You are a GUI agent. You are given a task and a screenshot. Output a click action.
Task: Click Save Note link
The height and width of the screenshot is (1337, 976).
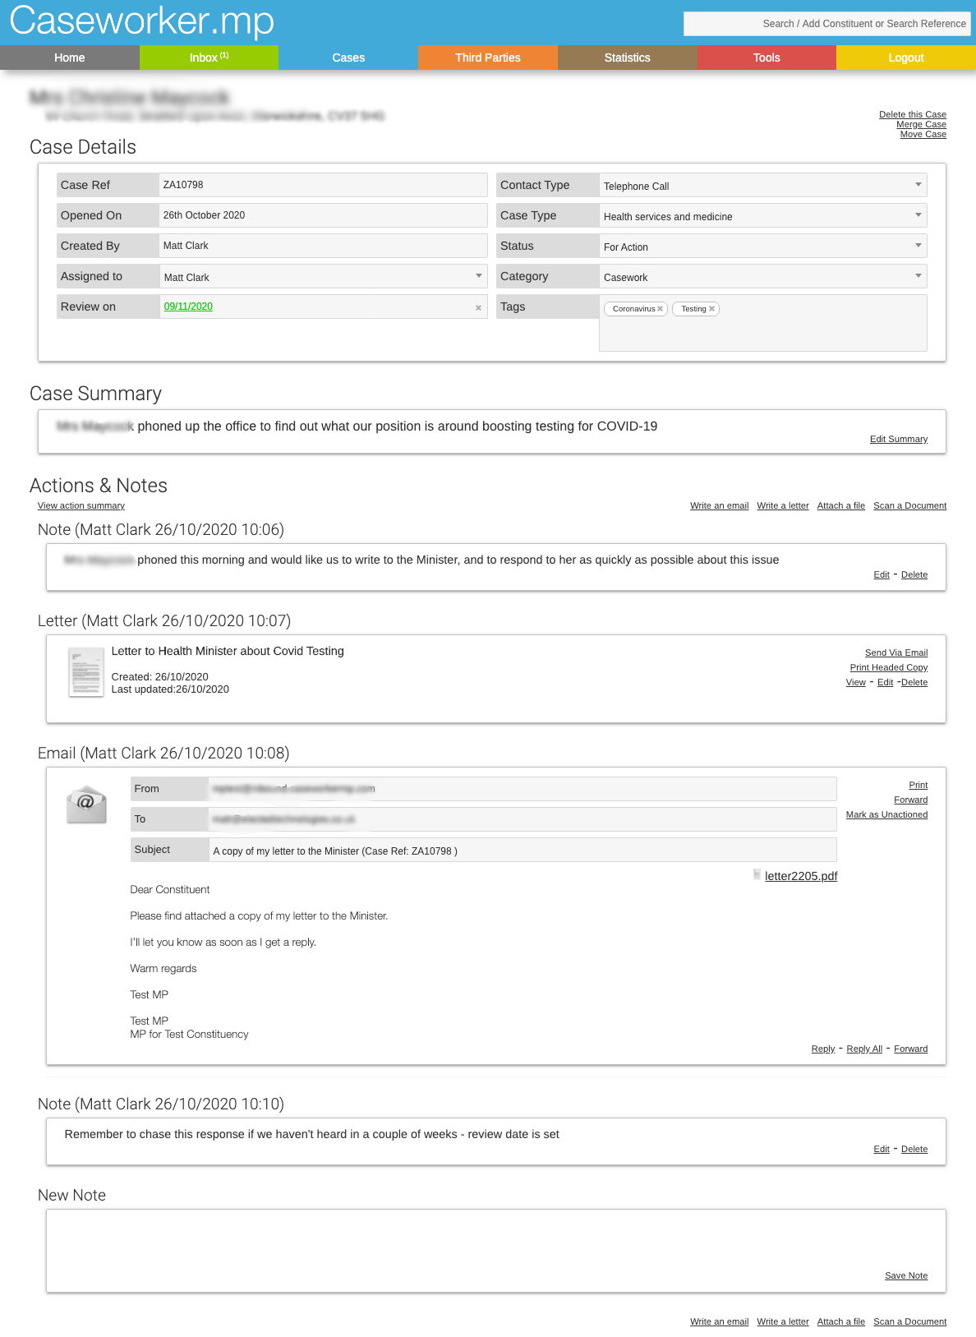coord(905,1275)
